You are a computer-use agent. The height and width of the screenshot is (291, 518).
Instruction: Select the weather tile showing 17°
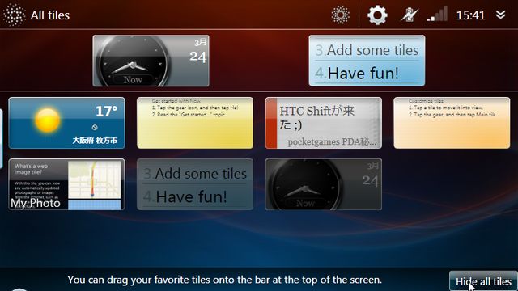66,123
